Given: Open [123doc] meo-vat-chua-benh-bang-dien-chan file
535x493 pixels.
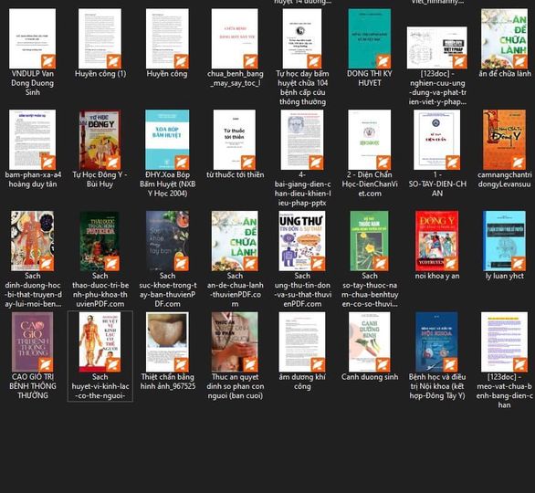Looking at the screenshot, I should coord(504,341).
